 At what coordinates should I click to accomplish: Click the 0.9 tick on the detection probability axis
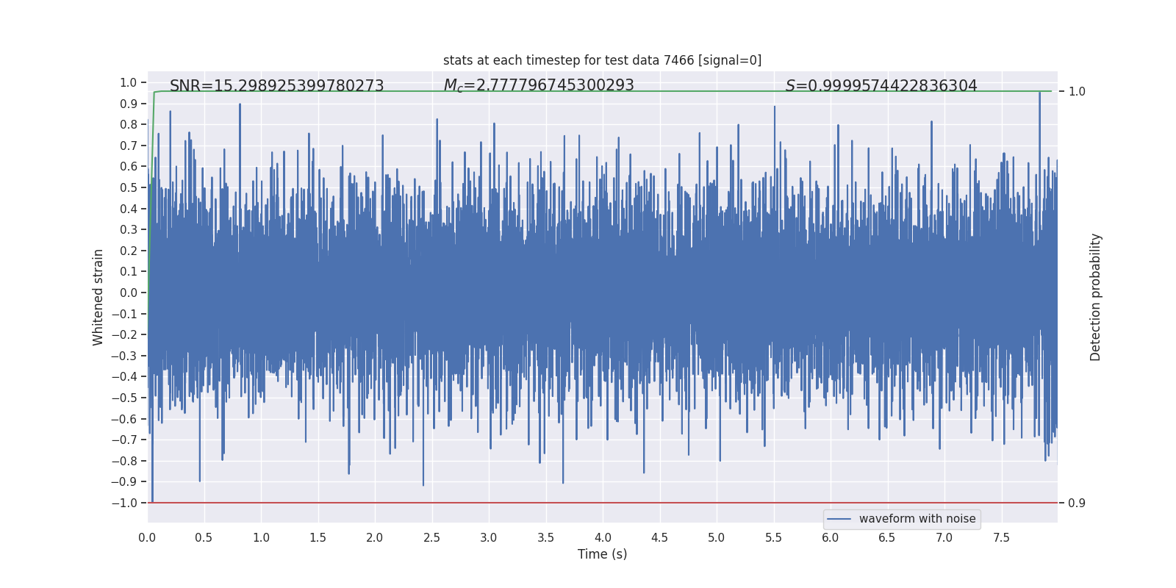(1077, 503)
